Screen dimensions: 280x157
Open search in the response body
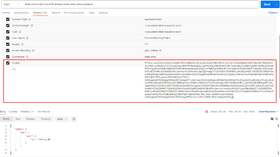[x=277, y=119]
